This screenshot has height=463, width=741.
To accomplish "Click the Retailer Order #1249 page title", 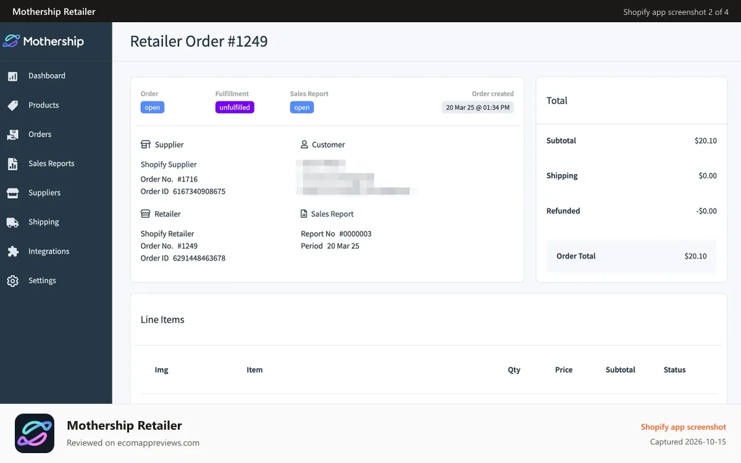I will (x=199, y=41).
